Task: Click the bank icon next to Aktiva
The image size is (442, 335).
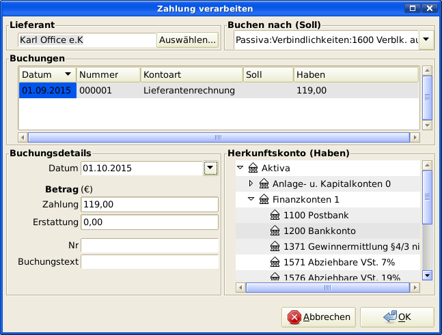Action: (x=252, y=168)
